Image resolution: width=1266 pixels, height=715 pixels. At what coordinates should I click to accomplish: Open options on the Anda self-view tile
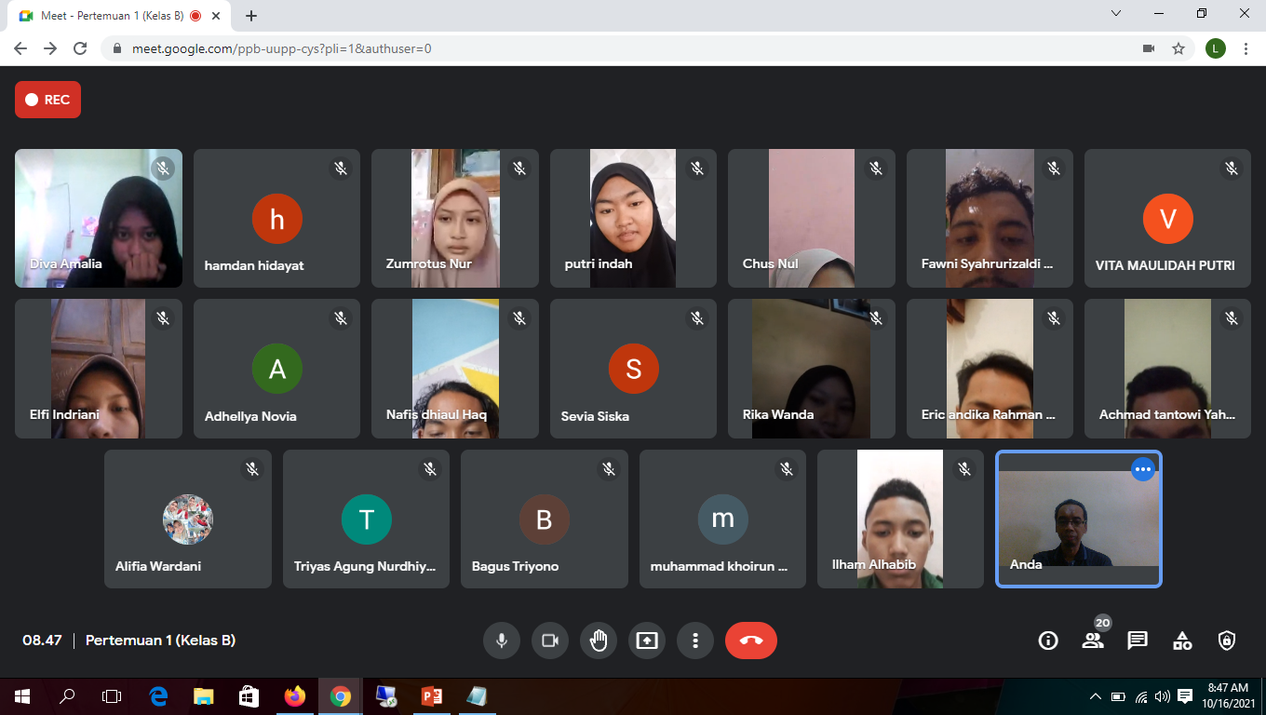[1143, 469]
